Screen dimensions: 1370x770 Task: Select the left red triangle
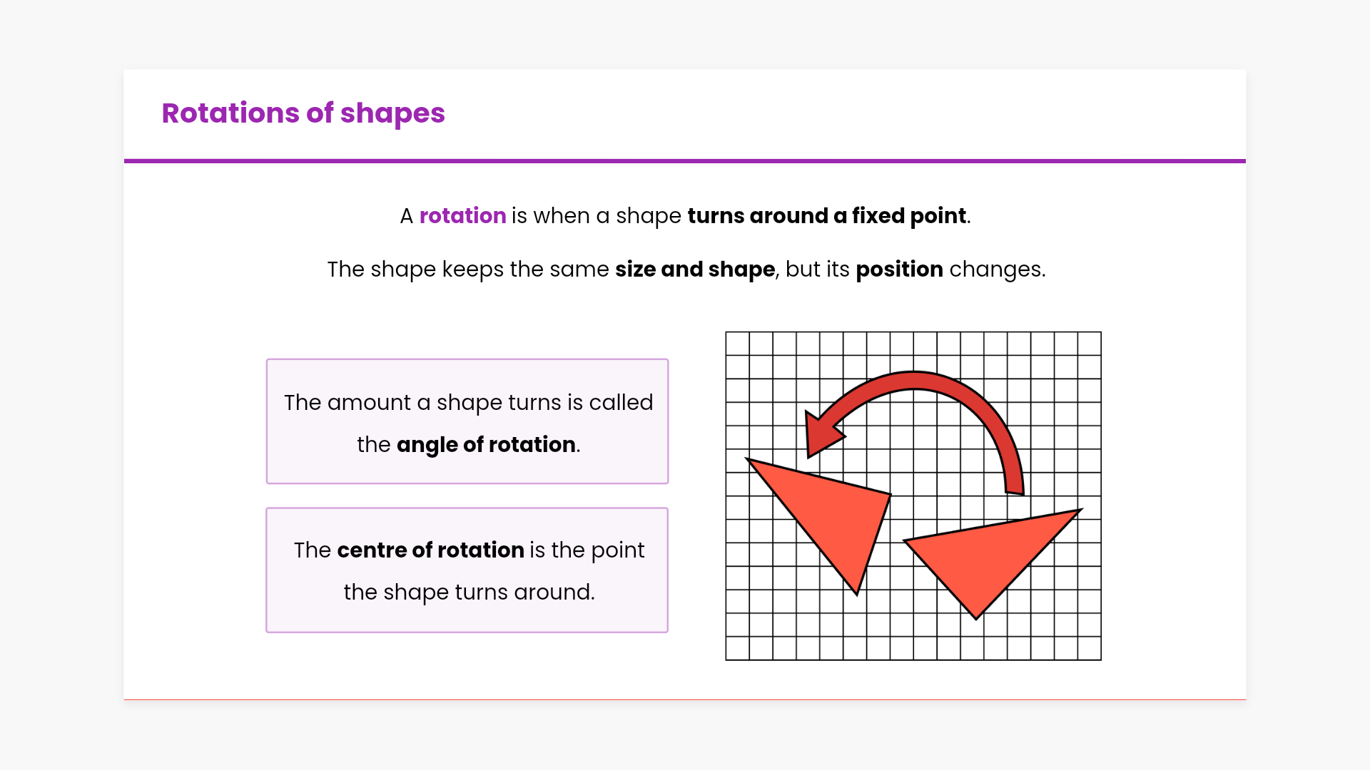(835, 513)
